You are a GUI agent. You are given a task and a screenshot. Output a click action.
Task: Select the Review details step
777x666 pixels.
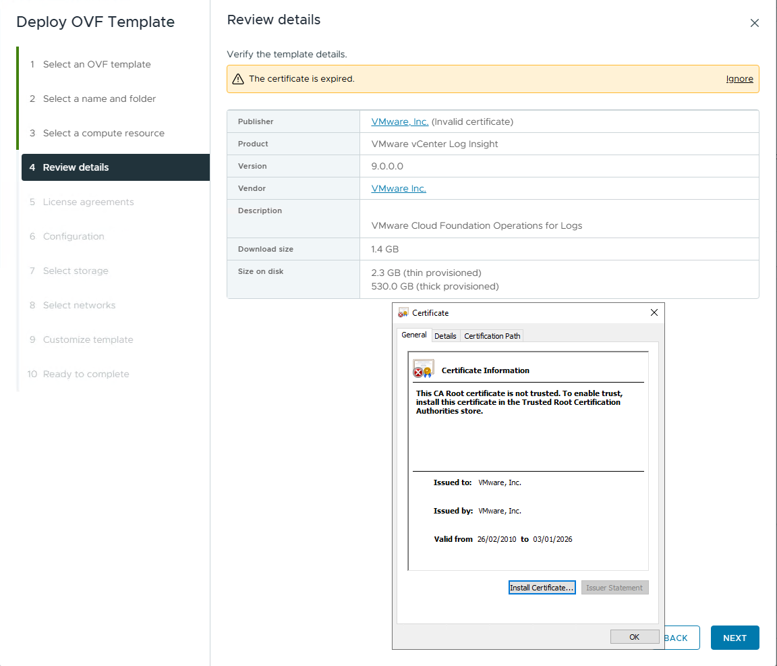76,167
